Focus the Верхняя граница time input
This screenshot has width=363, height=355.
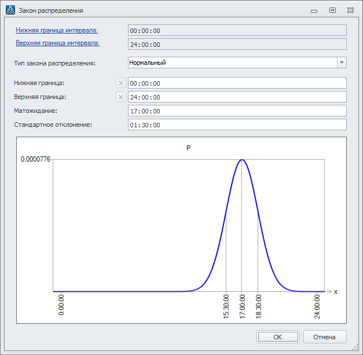[237, 97]
